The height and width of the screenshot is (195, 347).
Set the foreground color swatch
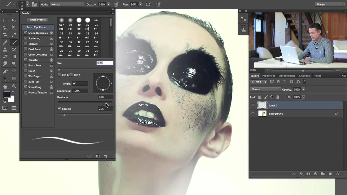pyautogui.click(x=7, y=94)
